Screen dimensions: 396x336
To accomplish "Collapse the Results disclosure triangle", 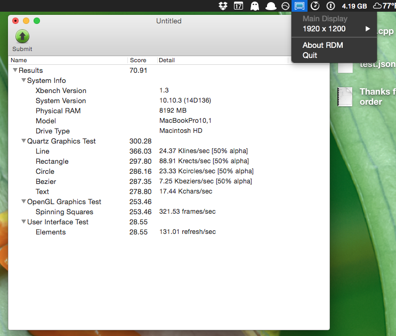I will point(15,70).
